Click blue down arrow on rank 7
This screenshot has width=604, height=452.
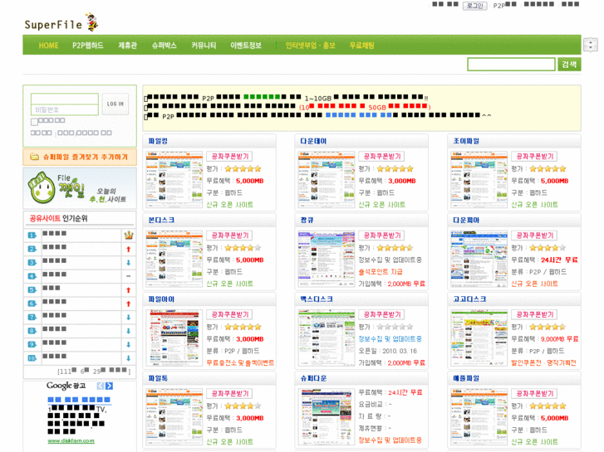coord(129,318)
